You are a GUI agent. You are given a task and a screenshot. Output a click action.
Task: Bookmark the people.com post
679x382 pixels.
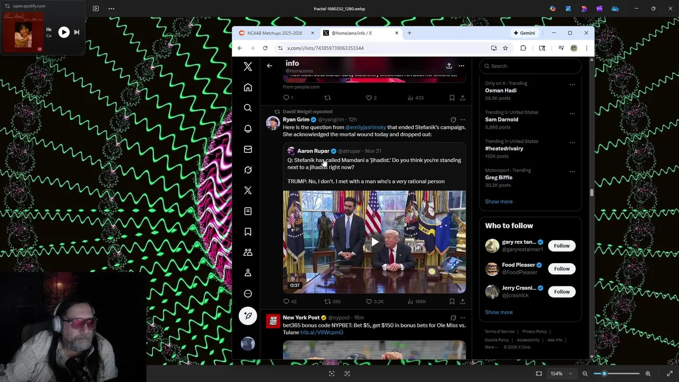point(452,98)
